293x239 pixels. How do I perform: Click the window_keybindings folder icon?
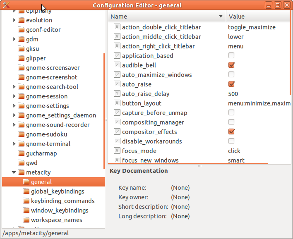(x=26, y=210)
